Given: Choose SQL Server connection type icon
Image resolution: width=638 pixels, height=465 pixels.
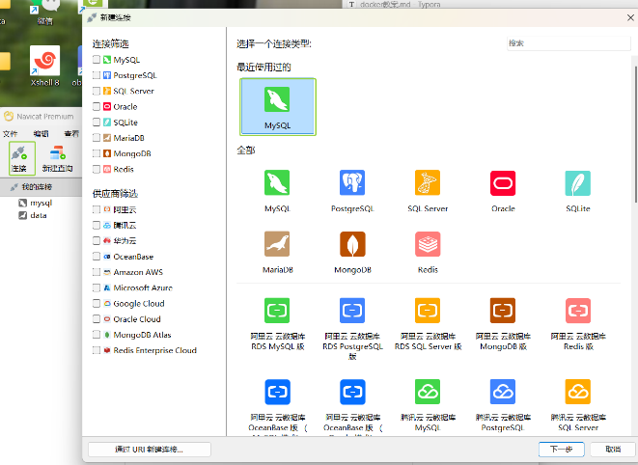Looking at the screenshot, I should (x=428, y=182).
